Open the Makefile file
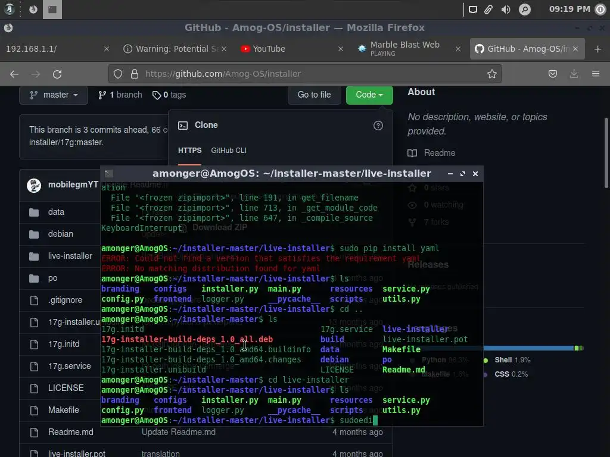 point(63,410)
